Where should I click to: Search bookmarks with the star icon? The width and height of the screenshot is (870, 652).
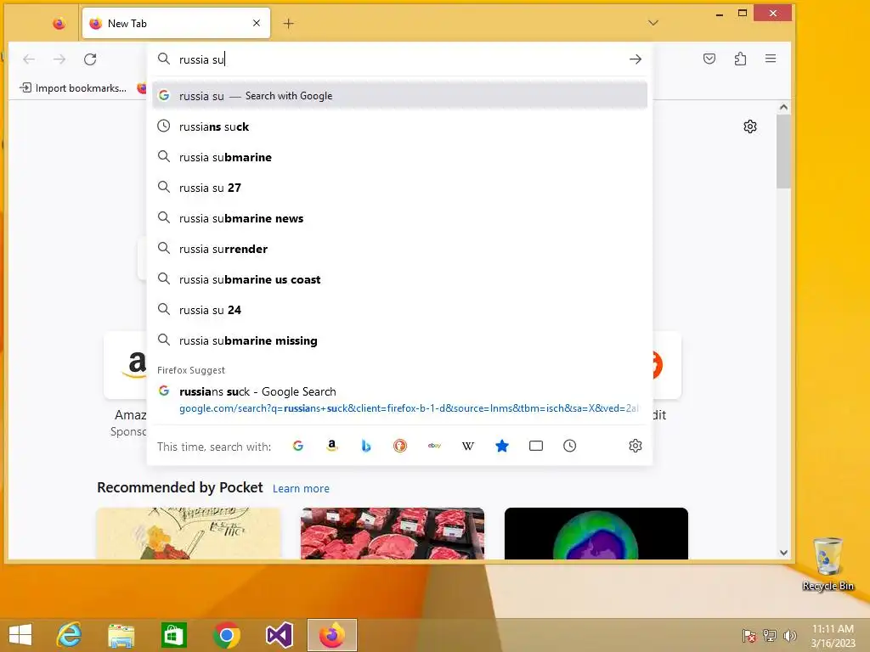(x=502, y=446)
